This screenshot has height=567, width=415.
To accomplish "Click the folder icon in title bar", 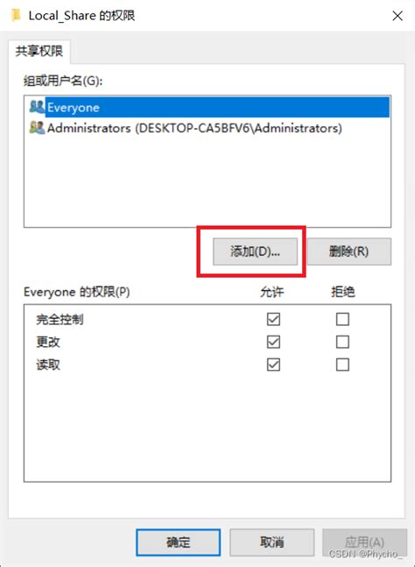I will point(17,16).
